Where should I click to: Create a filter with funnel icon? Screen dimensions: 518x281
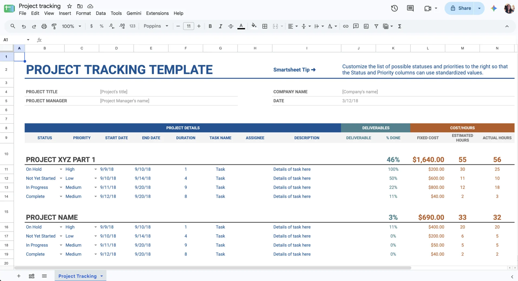point(376,26)
